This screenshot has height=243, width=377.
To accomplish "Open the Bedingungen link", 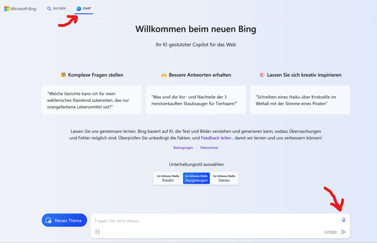I will [183, 147].
